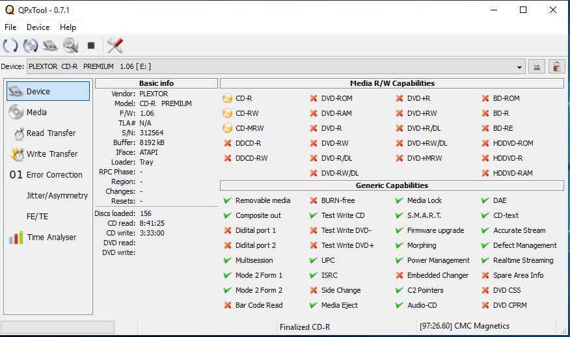Click the 'Firmware upgrade' capability label
The width and height of the screenshot is (570, 337).
[435, 230]
